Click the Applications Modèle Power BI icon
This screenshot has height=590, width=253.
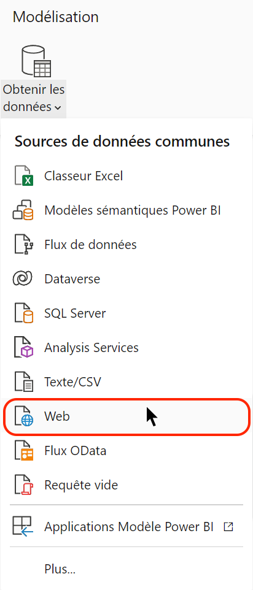click(x=23, y=526)
